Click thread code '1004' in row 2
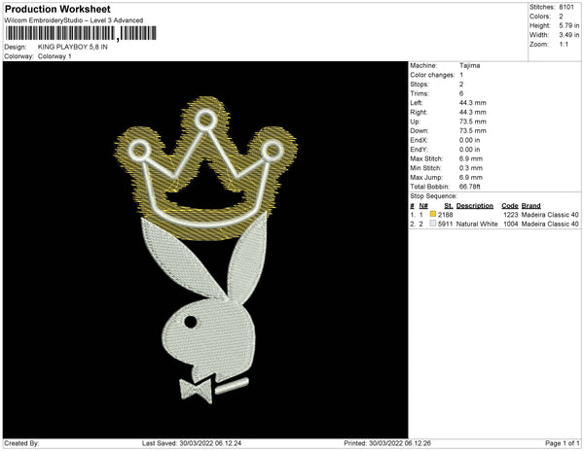 (511, 225)
